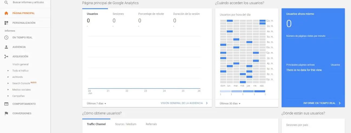Click the Página Principal home icon
The image size is (351, 133).
click(x=6, y=13)
